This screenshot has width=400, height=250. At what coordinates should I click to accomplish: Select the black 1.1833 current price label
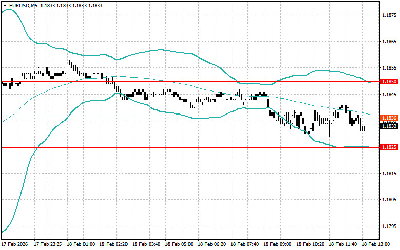coord(389,126)
